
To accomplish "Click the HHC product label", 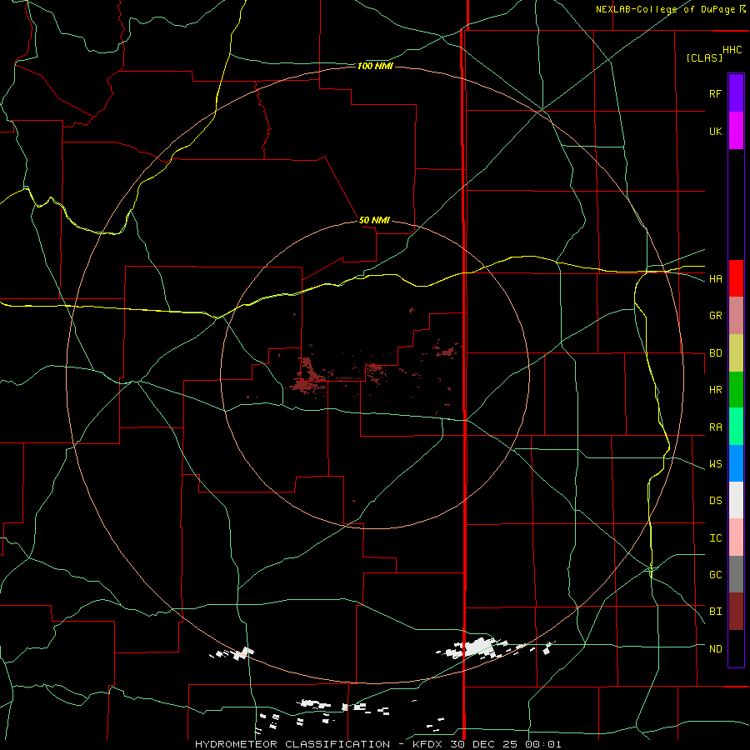I will pyautogui.click(x=732, y=50).
